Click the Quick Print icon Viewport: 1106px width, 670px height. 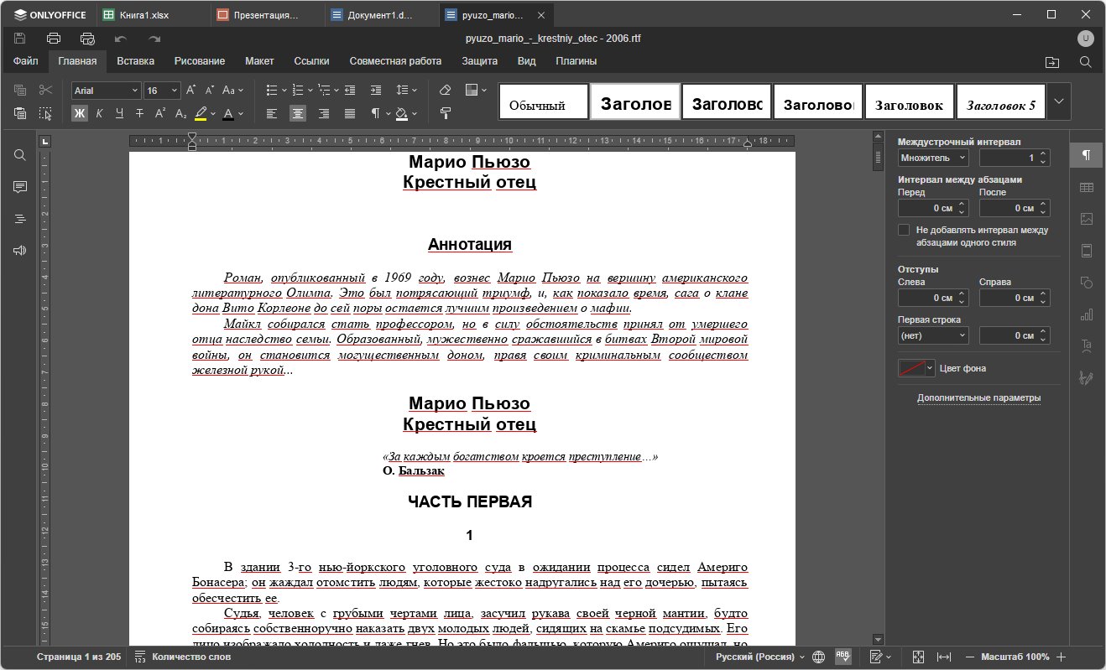click(x=87, y=39)
